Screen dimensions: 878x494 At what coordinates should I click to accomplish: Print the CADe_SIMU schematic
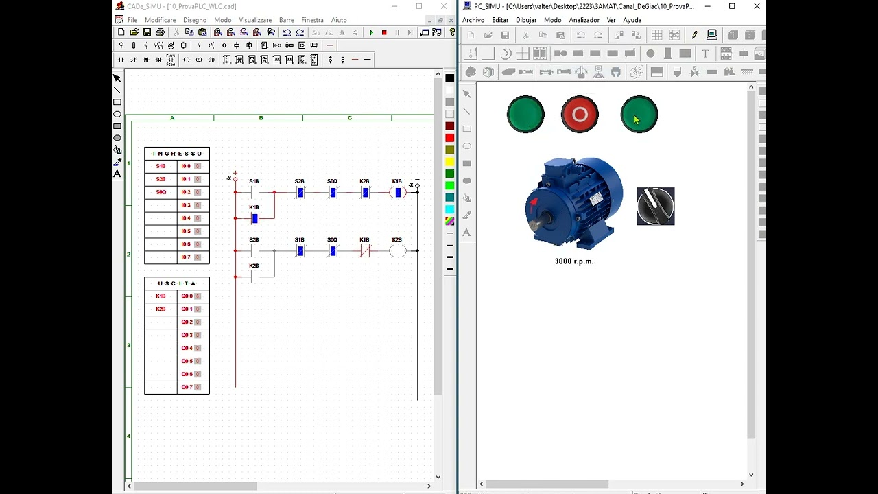coord(160,32)
